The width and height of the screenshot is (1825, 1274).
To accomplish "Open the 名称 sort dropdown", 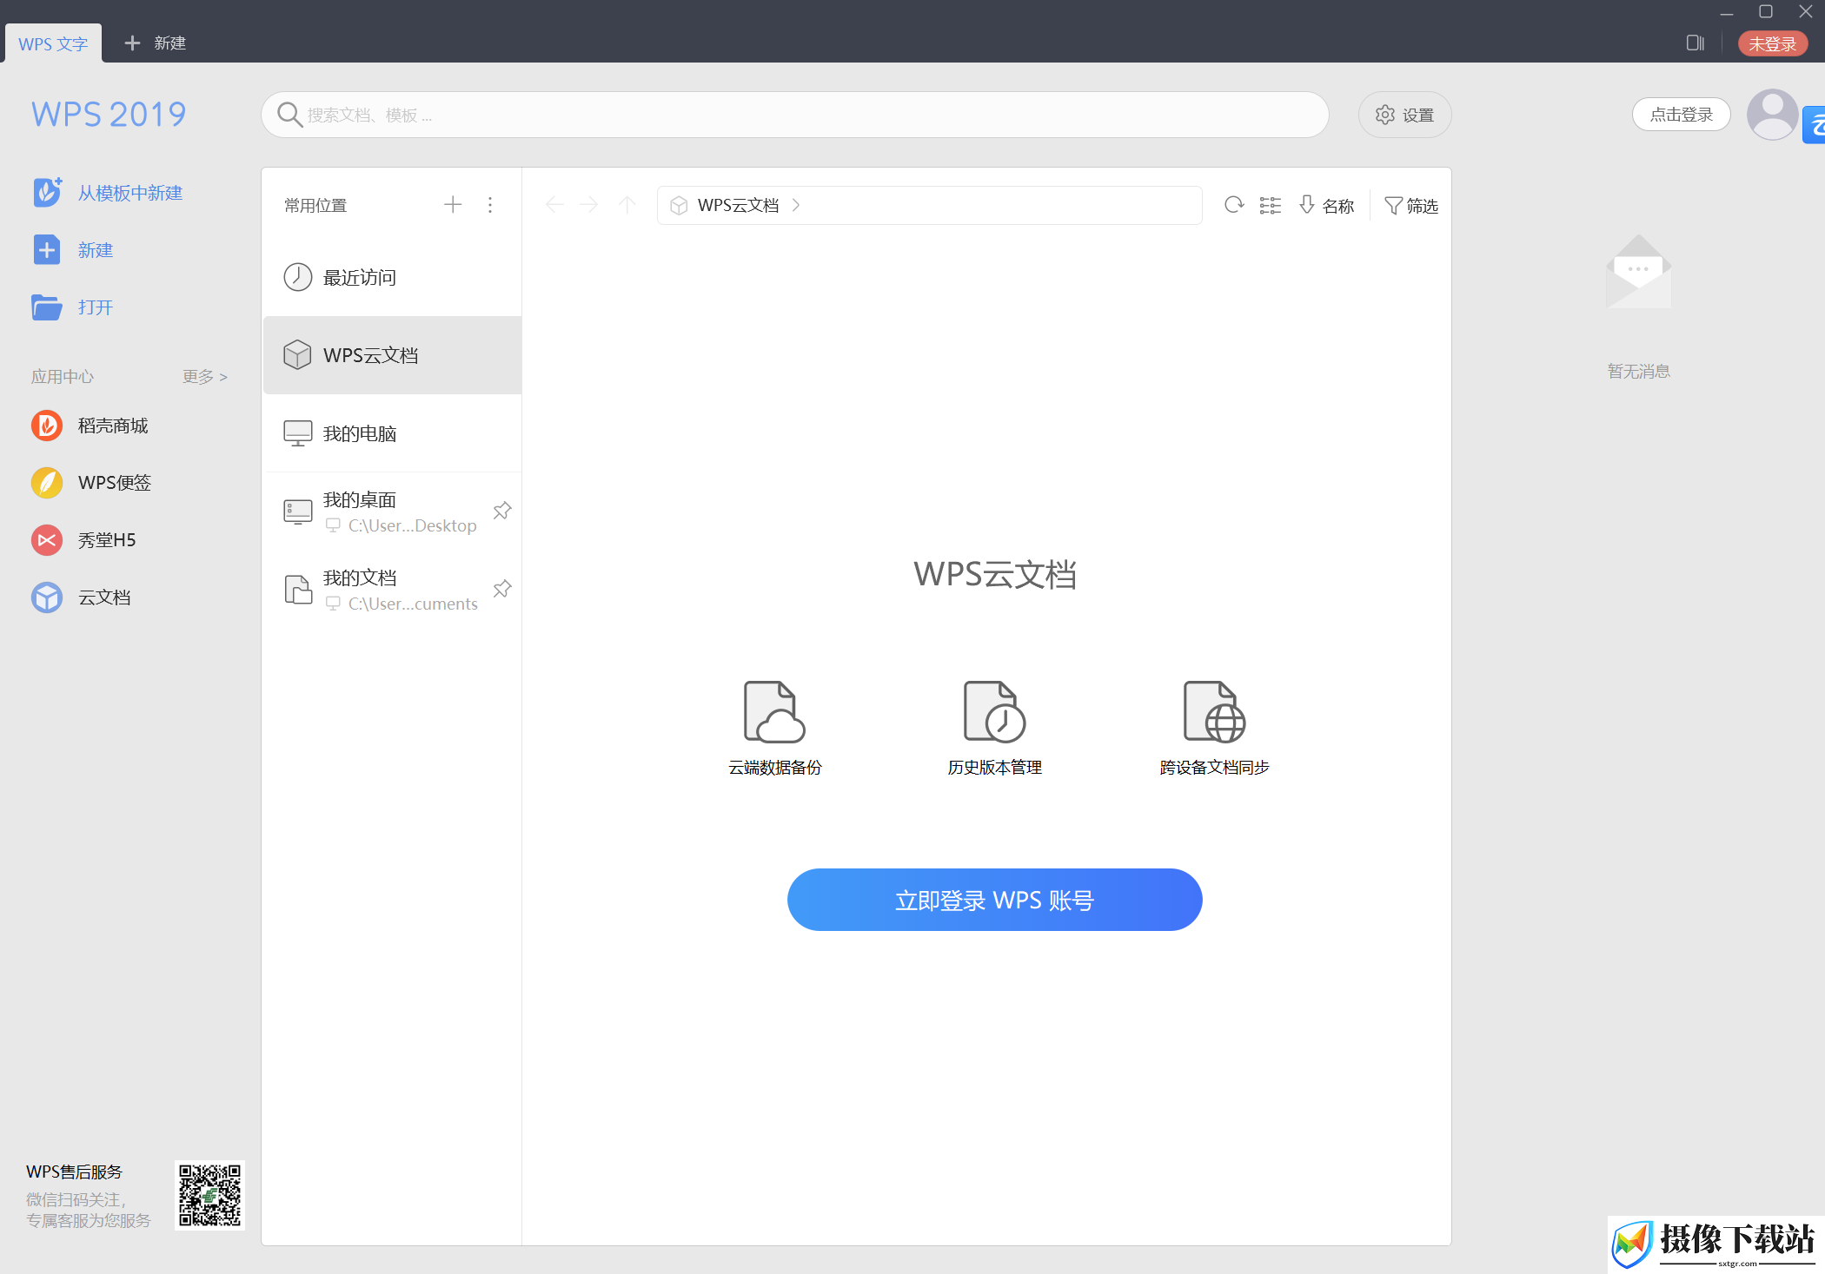I will coord(1327,205).
